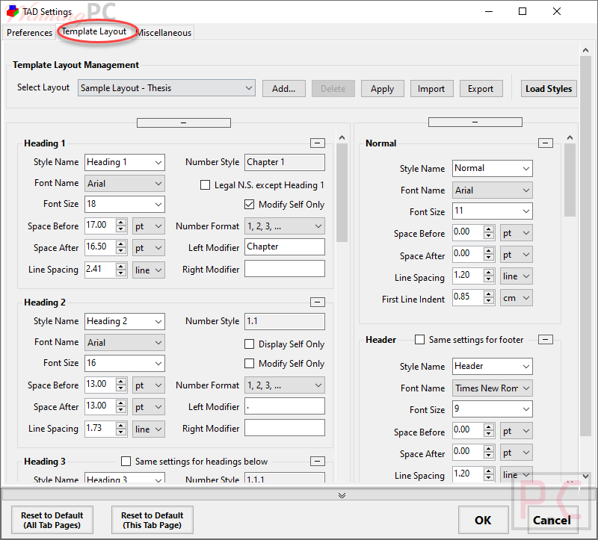Click the TAD Settings app icon

coord(13,11)
